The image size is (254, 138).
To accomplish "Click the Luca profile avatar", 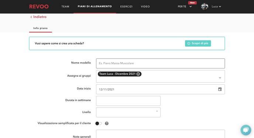I will click(205, 7).
